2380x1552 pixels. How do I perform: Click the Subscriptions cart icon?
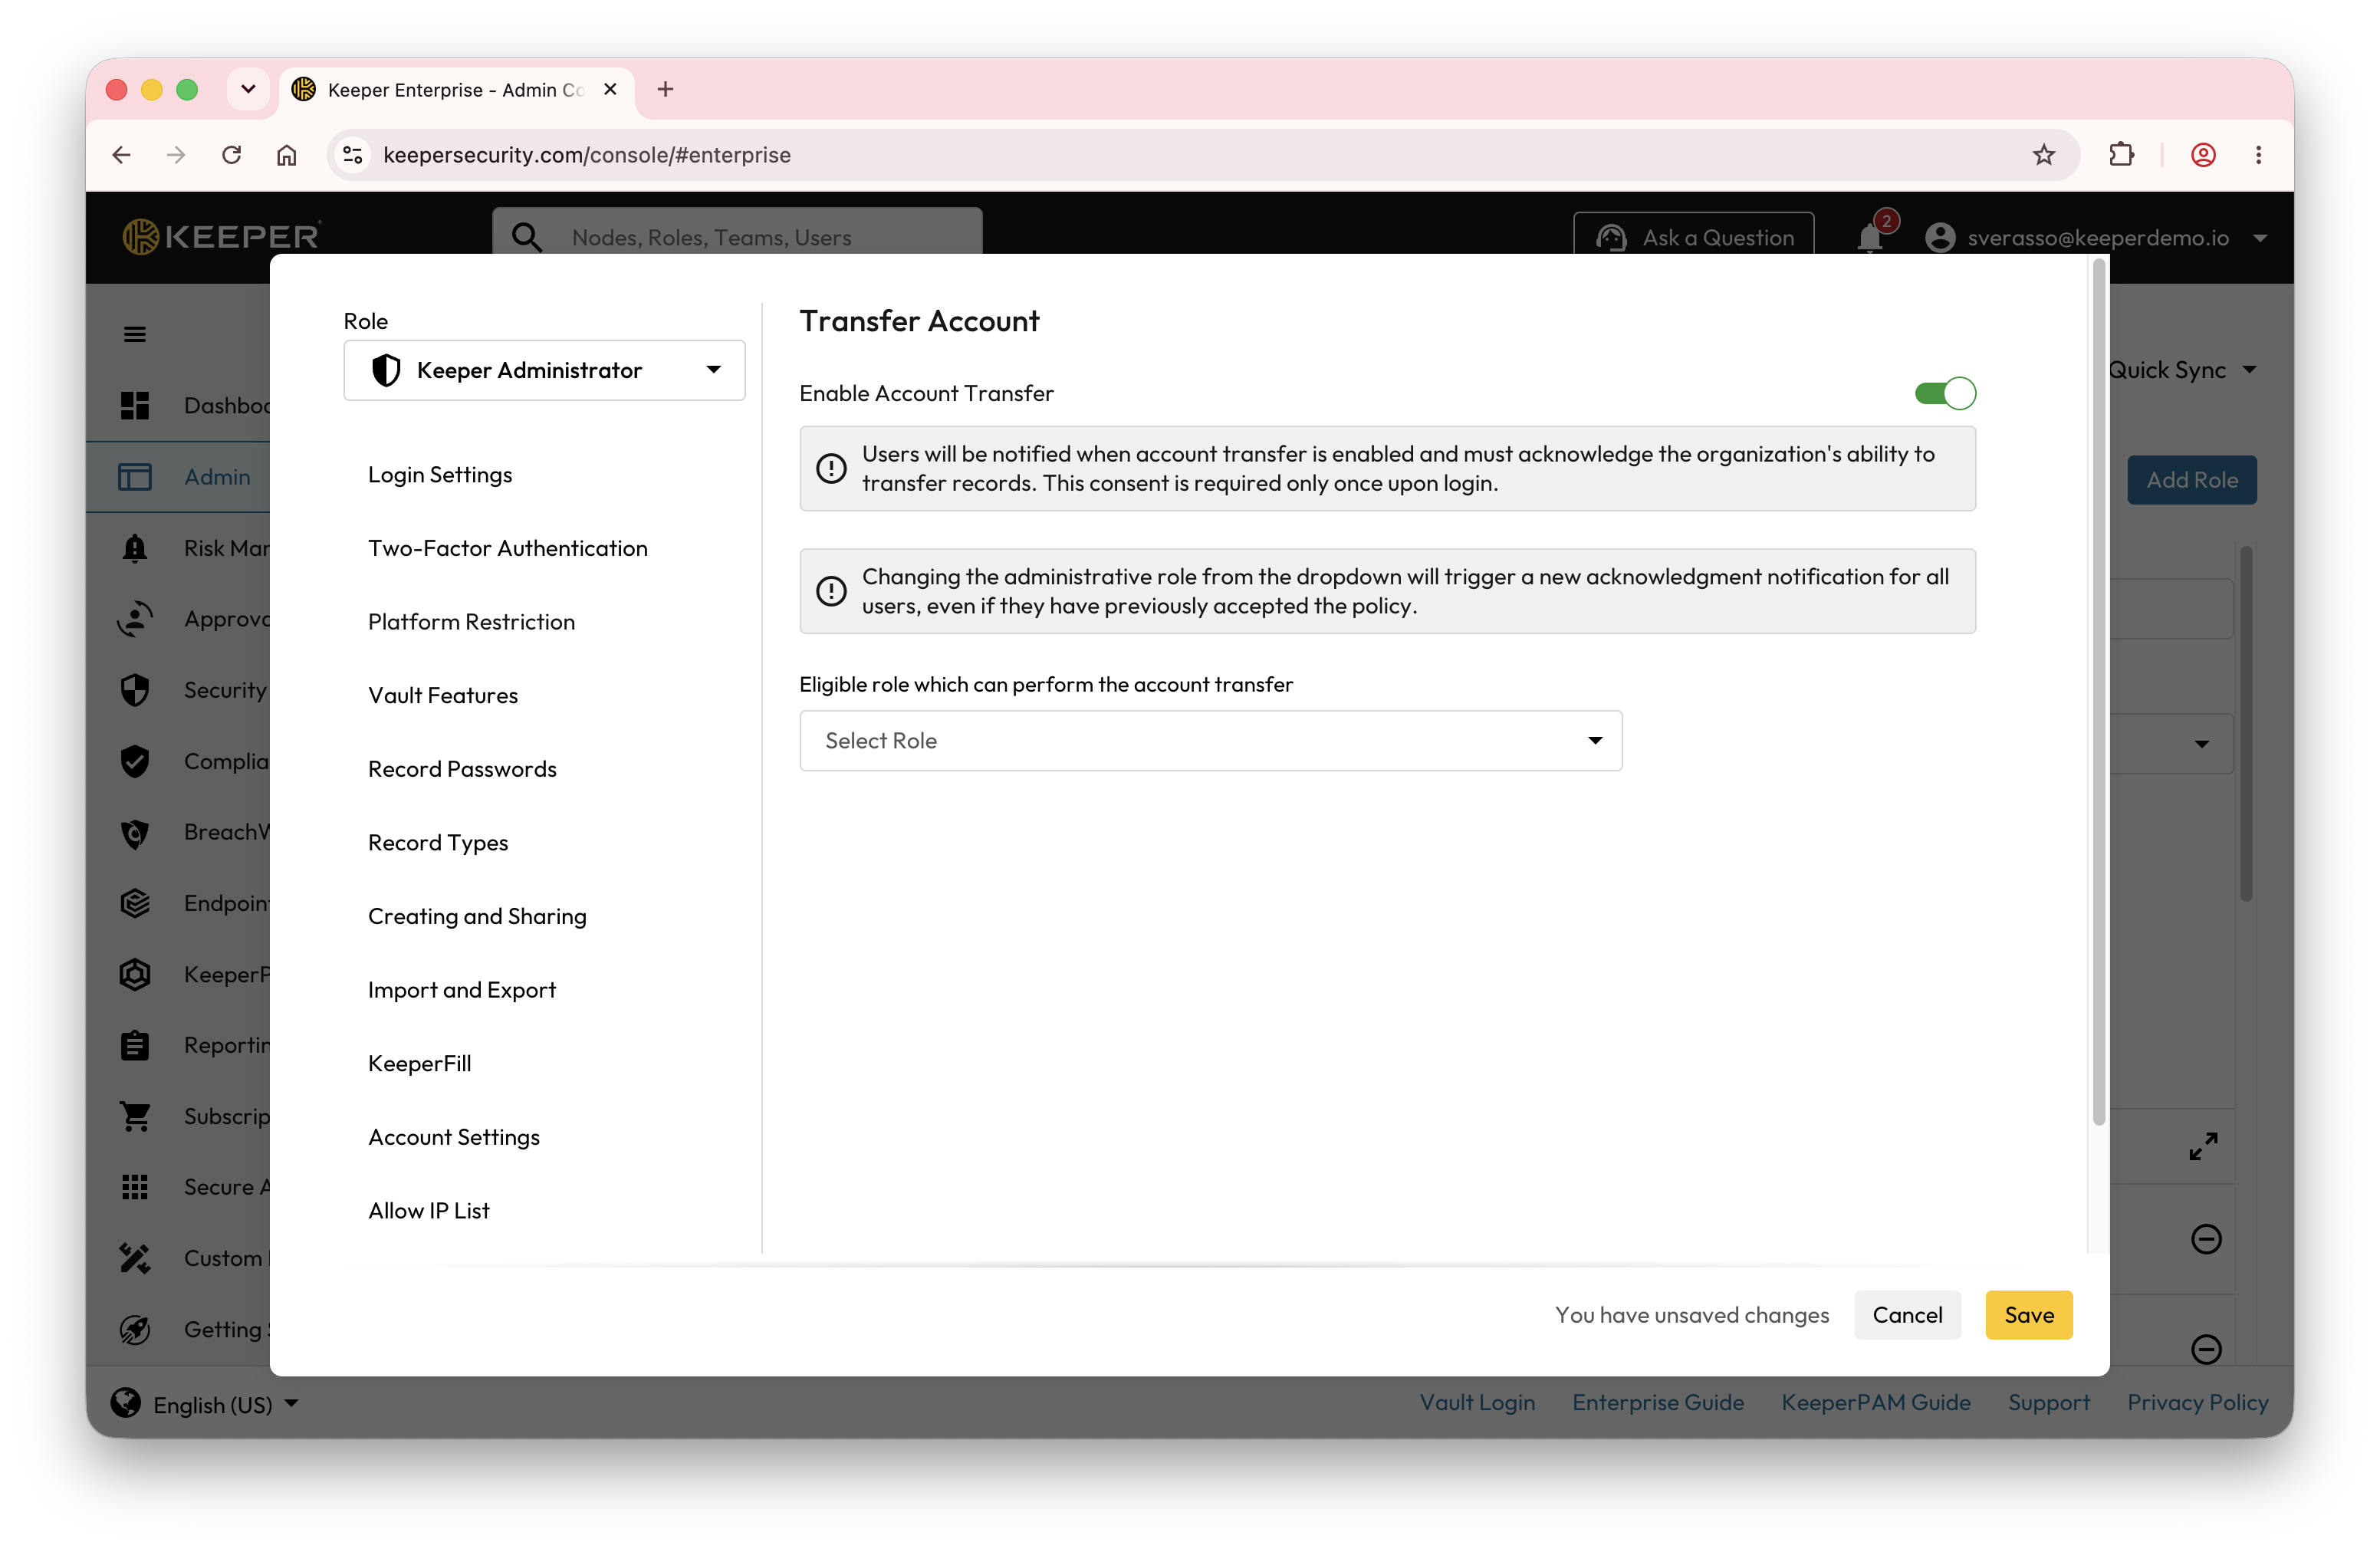(x=135, y=1116)
